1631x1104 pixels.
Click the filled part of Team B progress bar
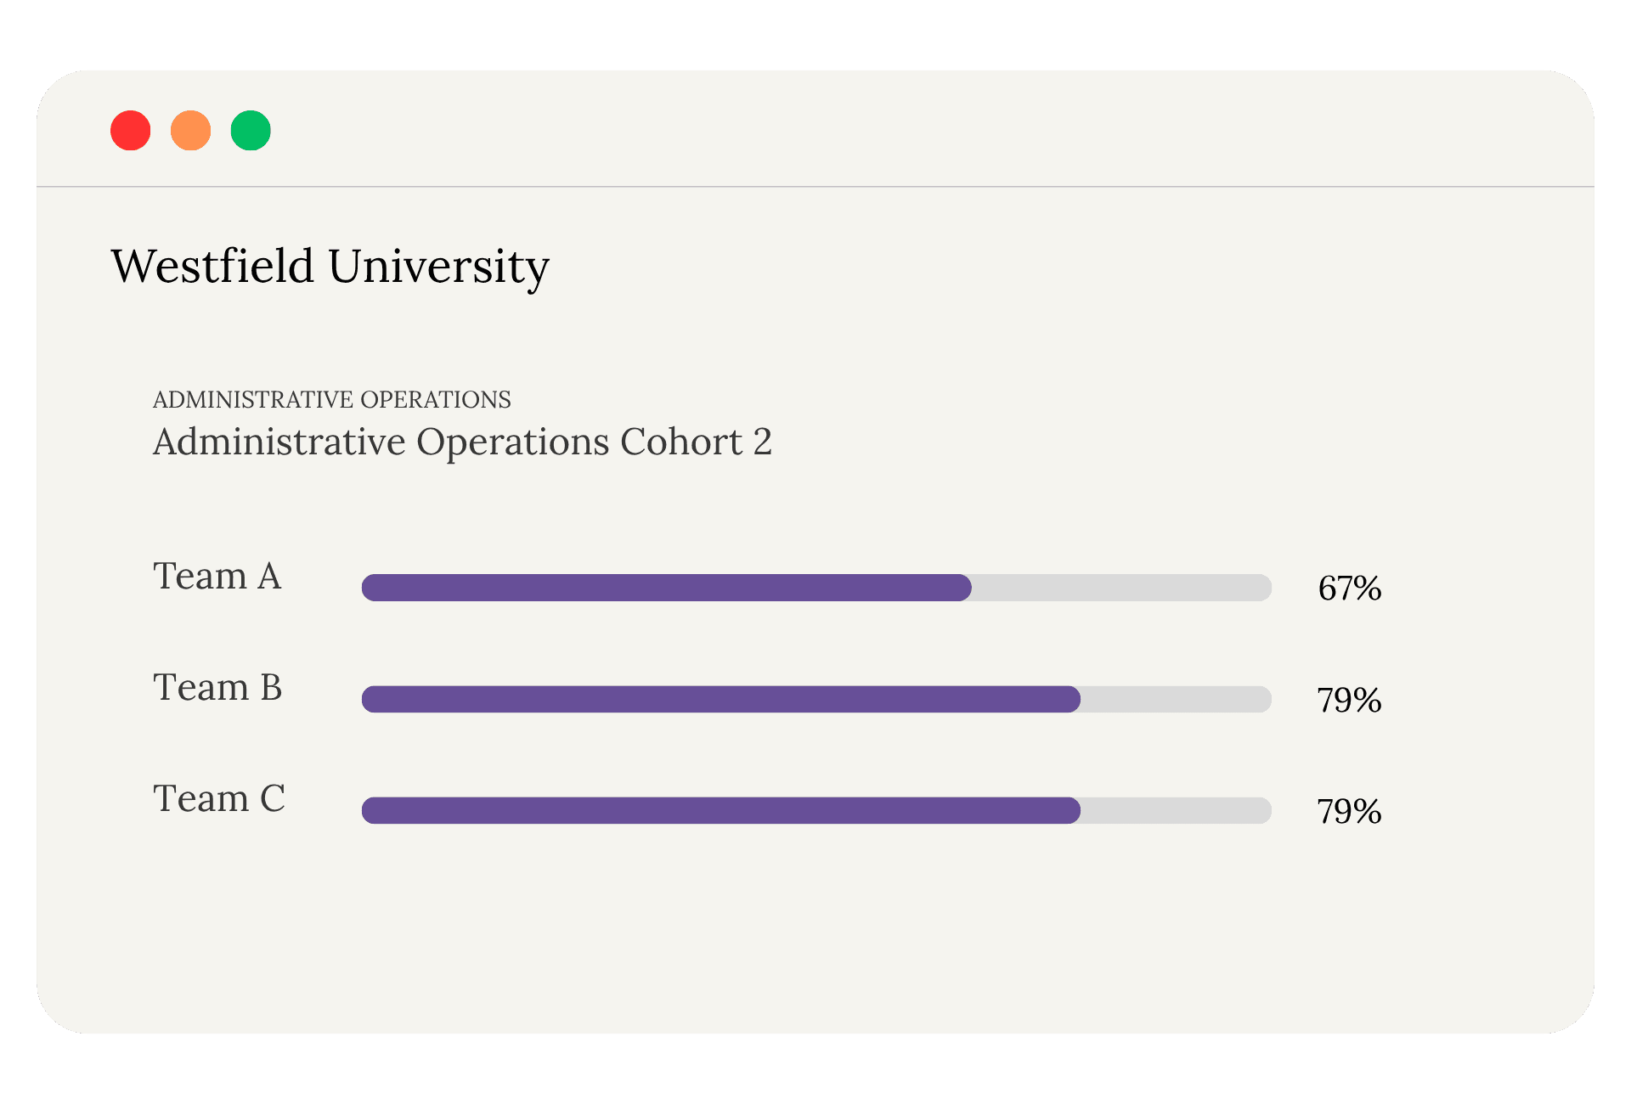coord(720,699)
